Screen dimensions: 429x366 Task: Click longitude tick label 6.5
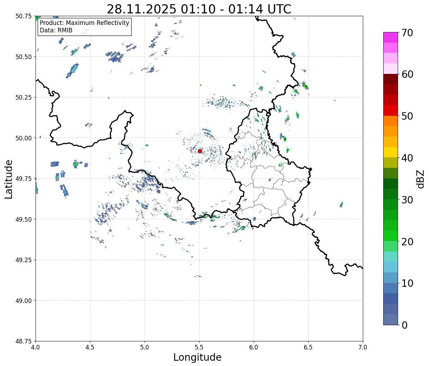(x=308, y=347)
